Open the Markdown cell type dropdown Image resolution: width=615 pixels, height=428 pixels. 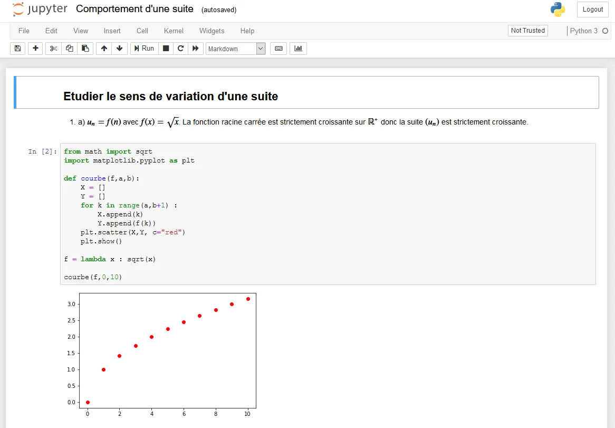tap(235, 49)
